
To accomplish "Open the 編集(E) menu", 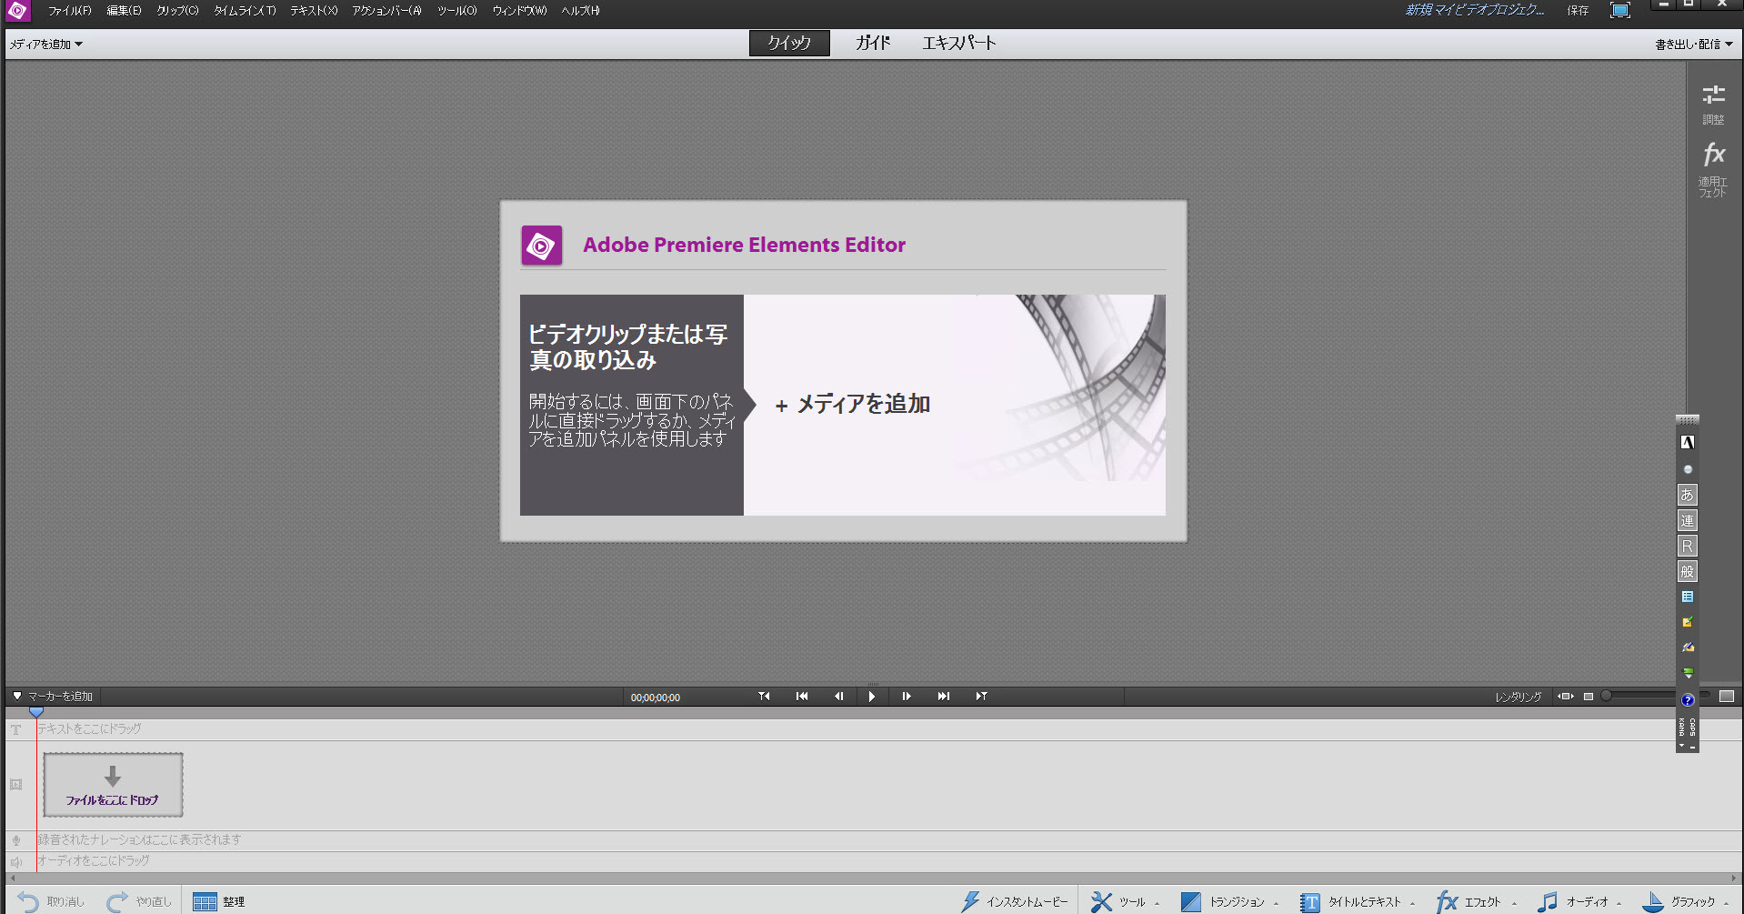I will click(124, 11).
